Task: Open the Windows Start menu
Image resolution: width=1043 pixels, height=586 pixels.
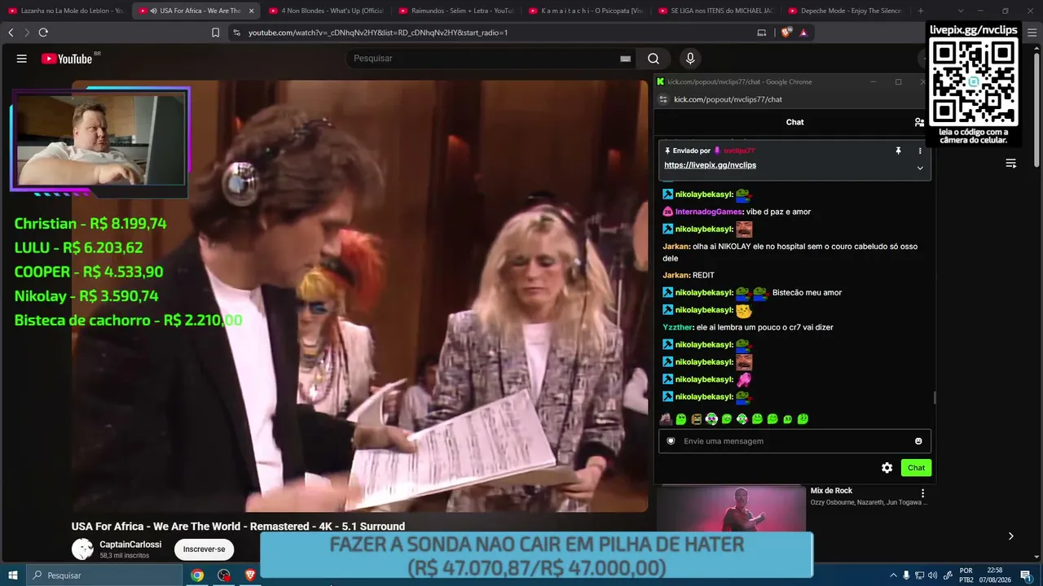Action: [x=13, y=575]
